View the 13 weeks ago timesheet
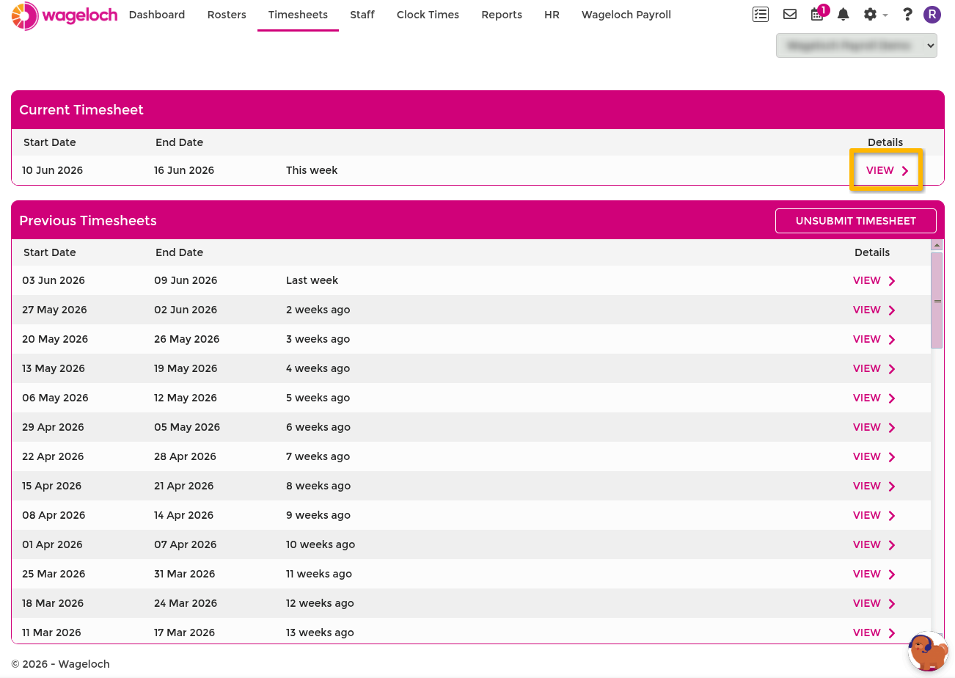Image resolution: width=955 pixels, height=678 pixels. (x=874, y=633)
